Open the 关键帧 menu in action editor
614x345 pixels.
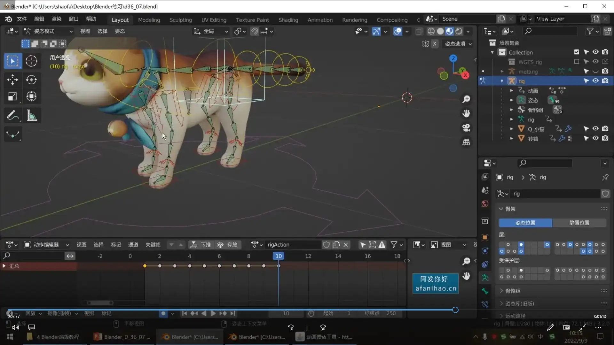coord(153,245)
